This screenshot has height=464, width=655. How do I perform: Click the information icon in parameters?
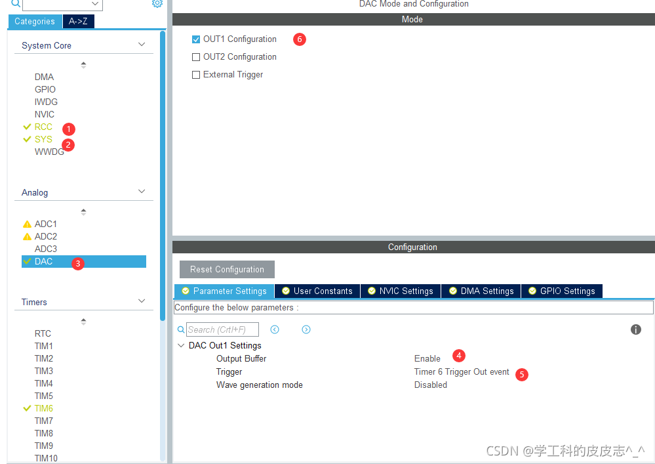pyautogui.click(x=636, y=329)
